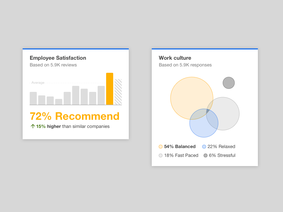The image size is (283, 212).
Task: Click the large orange Balanced bubble
Action: (188, 95)
